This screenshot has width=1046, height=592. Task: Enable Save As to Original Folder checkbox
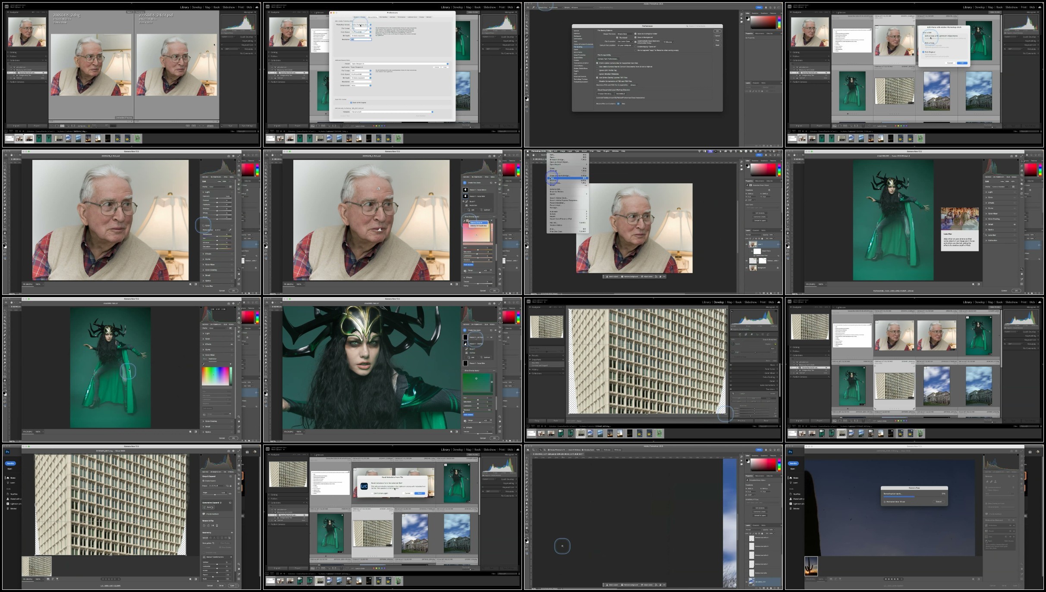tap(636, 34)
